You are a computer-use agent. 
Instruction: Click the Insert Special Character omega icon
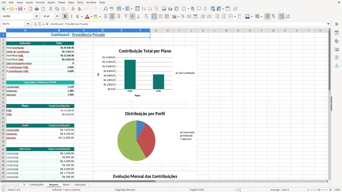[184, 9]
